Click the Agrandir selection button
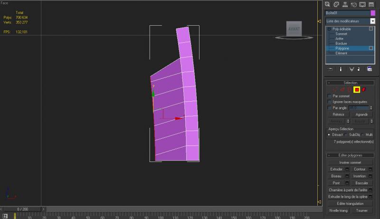This screenshot has width=380, height=219. click(x=361, y=114)
